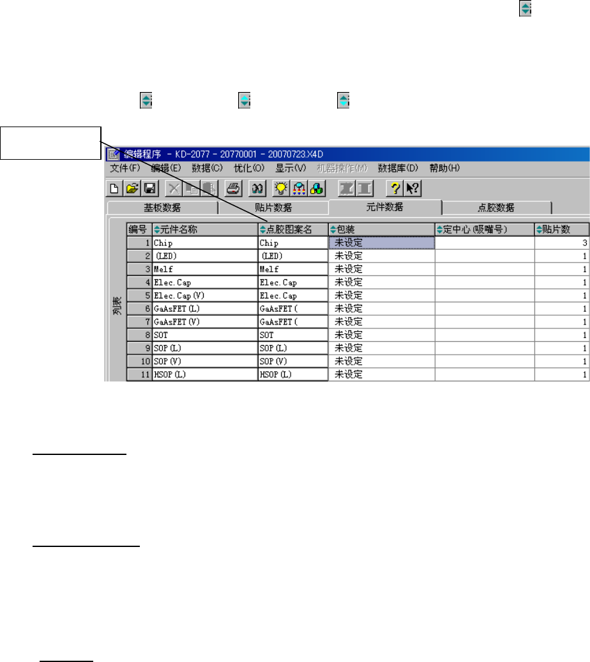Click the empty 定中心 cell in the Chip row
Viewport: 590px width, 662px height.
(485, 243)
